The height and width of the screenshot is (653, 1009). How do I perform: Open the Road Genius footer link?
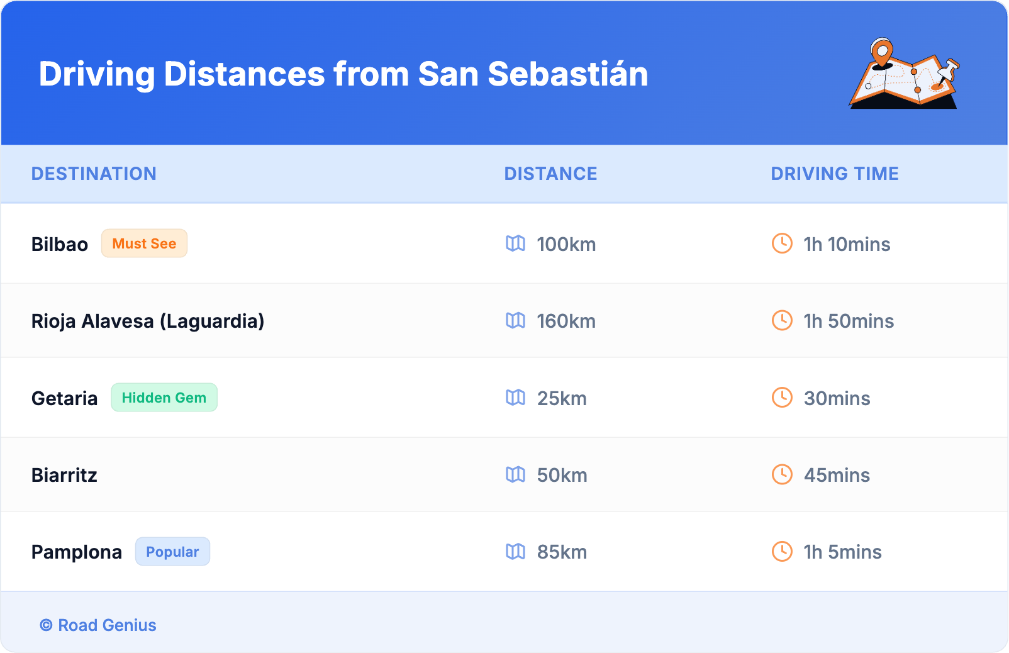[x=98, y=625]
